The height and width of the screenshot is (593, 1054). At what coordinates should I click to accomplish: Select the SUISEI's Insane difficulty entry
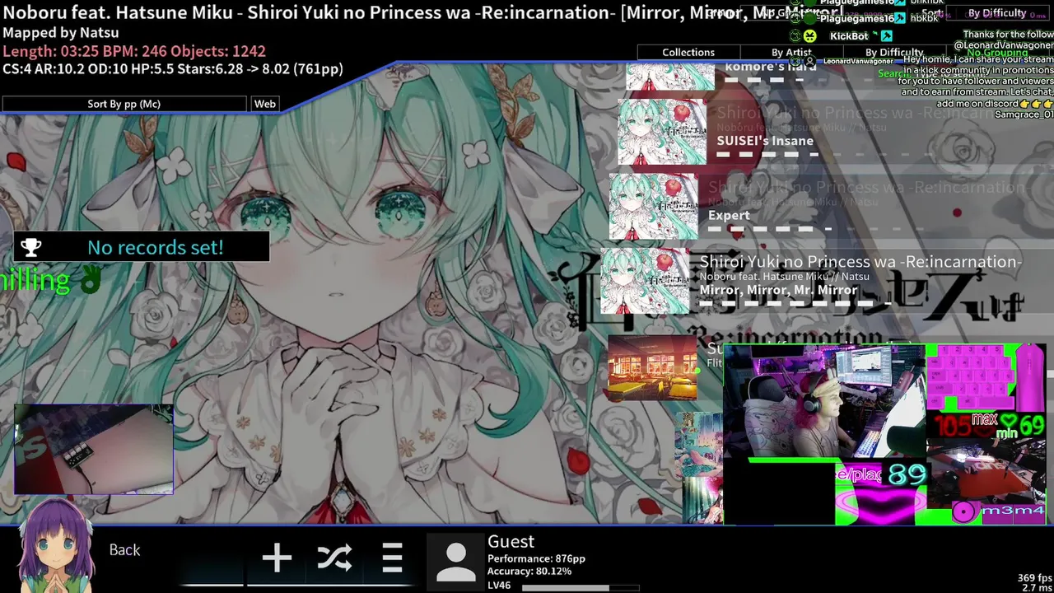836,132
